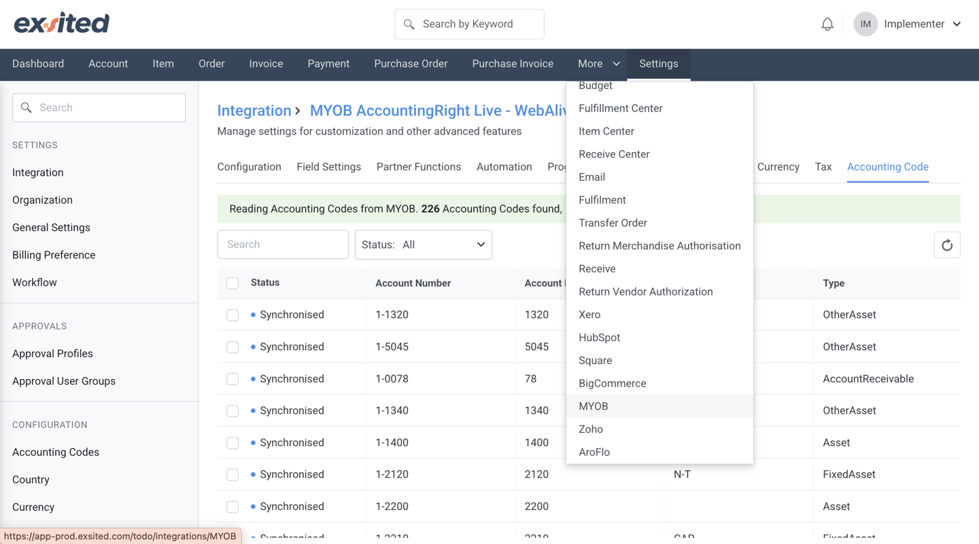Image resolution: width=979 pixels, height=544 pixels.
Task: Open Approval Profiles in the sidebar
Action: 52,354
